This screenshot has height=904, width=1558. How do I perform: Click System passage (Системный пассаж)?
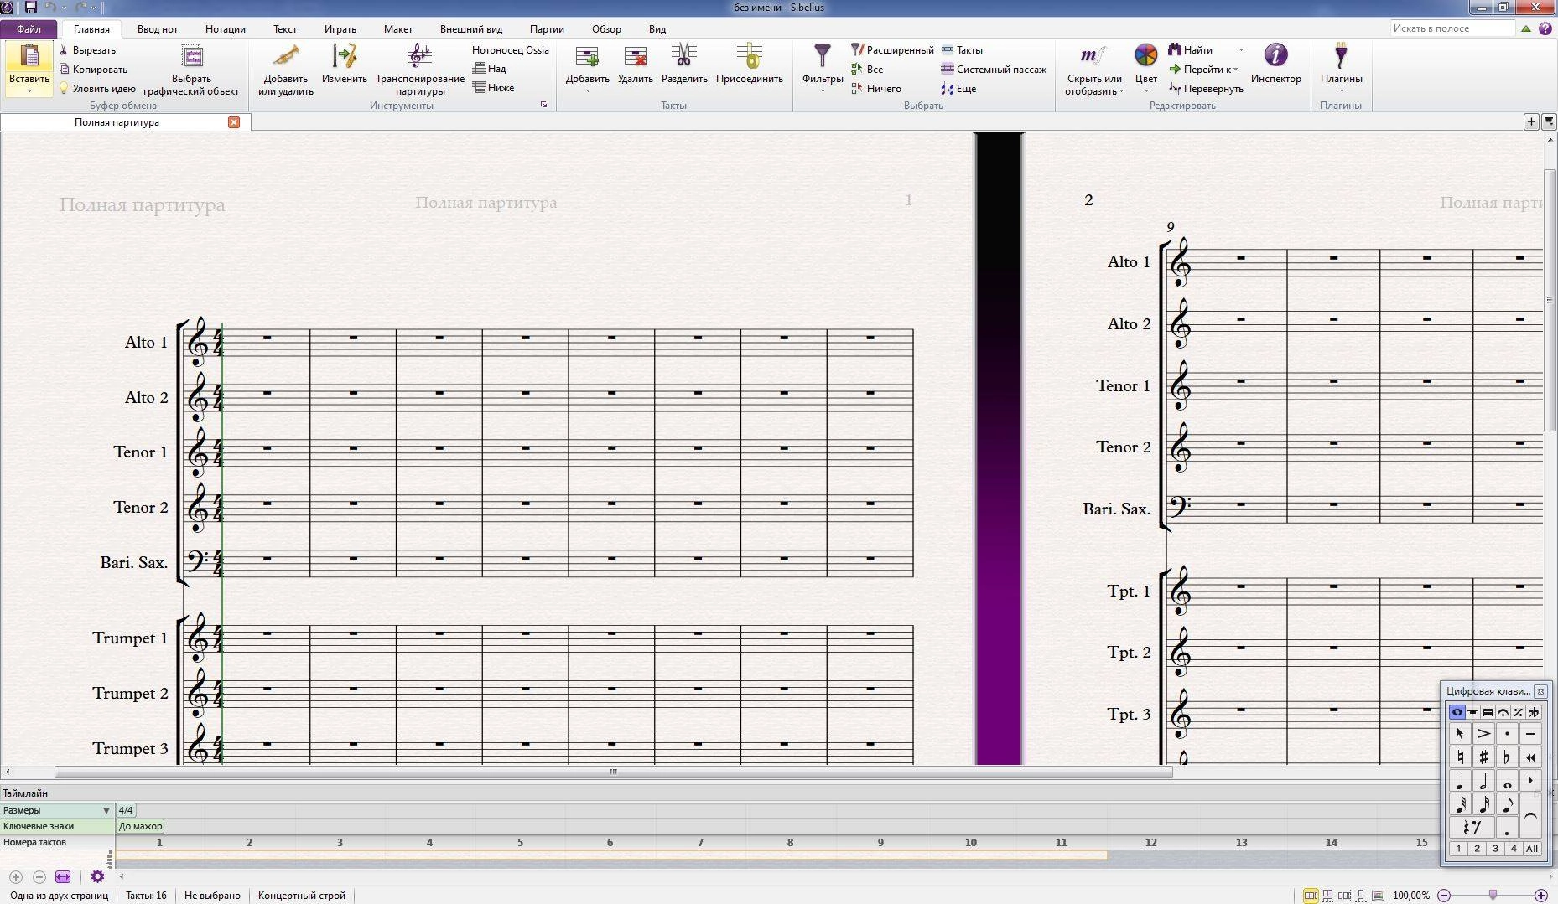(994, 70)
